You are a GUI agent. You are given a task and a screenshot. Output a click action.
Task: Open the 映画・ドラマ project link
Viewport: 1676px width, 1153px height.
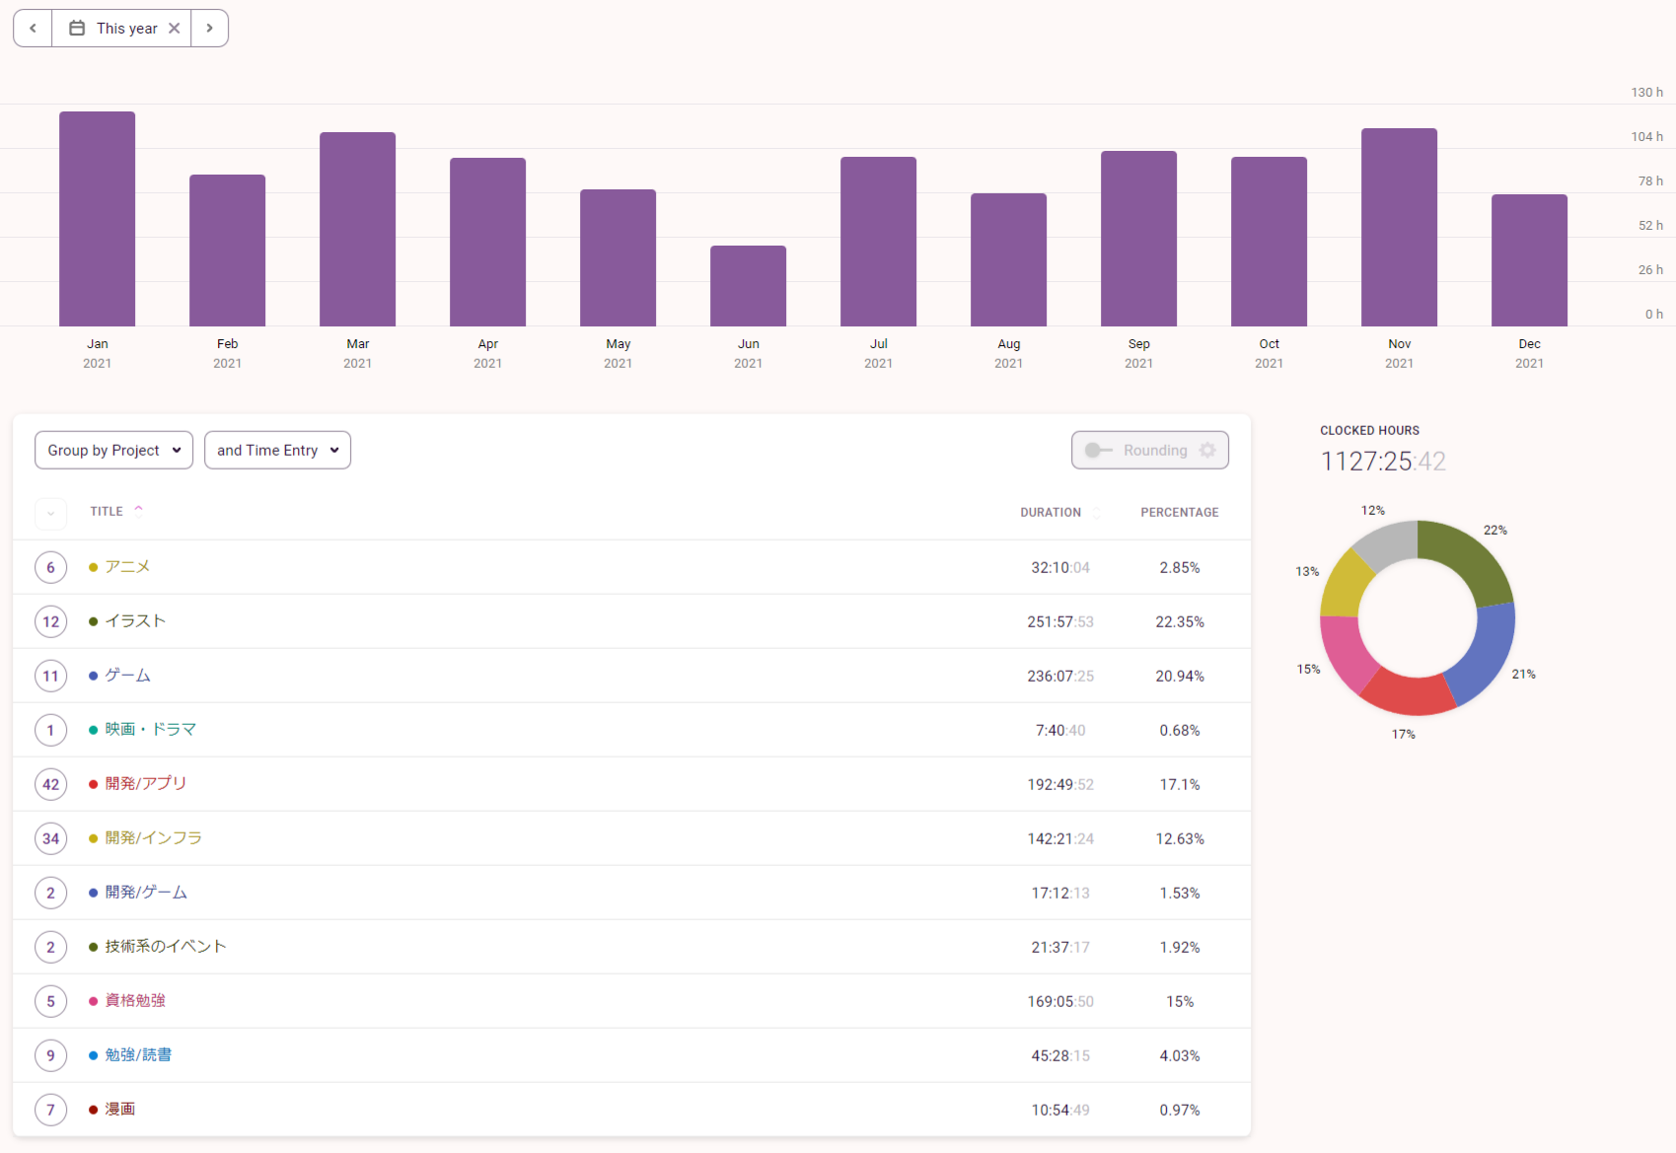[150, 729]
